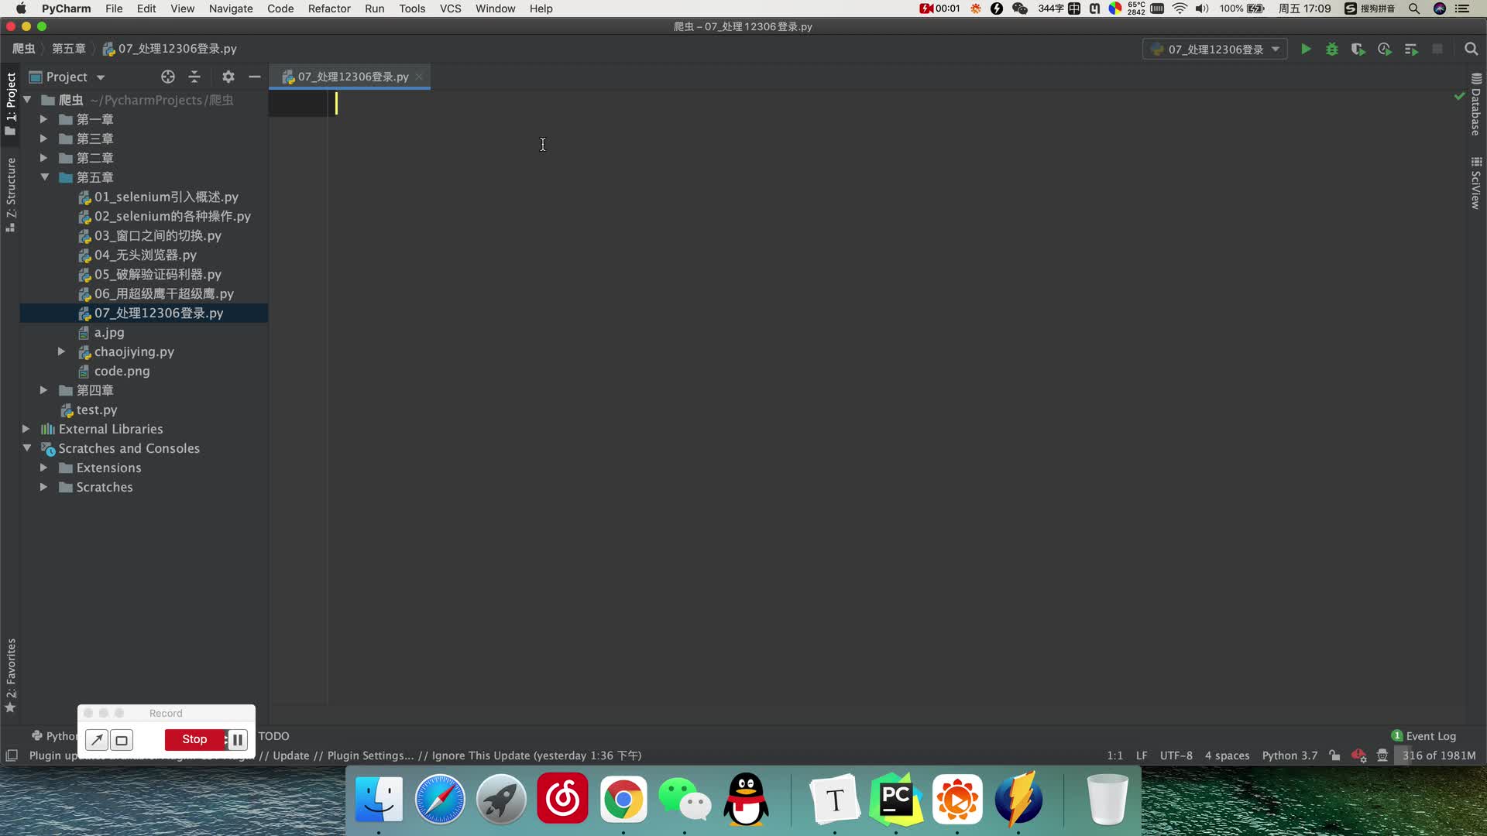The width and height of the screenshot is (1487, 836).
Task: Open Spotlight search in menu bar
Action: click(x=1414, y=9)
